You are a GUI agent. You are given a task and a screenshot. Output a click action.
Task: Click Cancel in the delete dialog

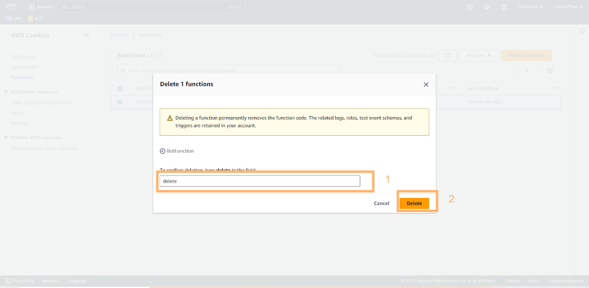381,203
